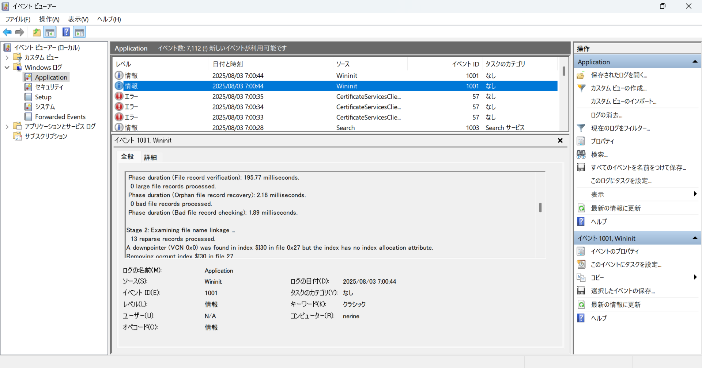Click the back arrow toolbar icon
Screen dimensions: 702x368
point(7,32)
